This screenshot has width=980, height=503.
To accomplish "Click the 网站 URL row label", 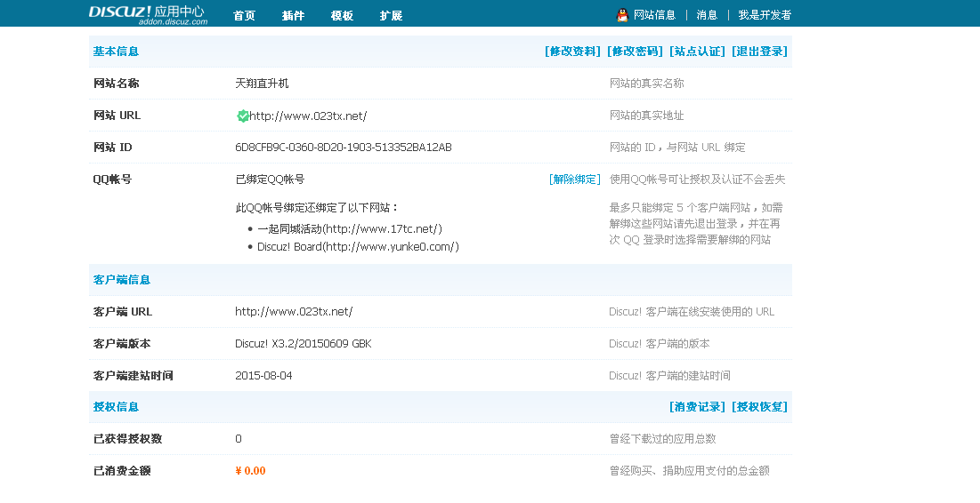I will point(117,116).
